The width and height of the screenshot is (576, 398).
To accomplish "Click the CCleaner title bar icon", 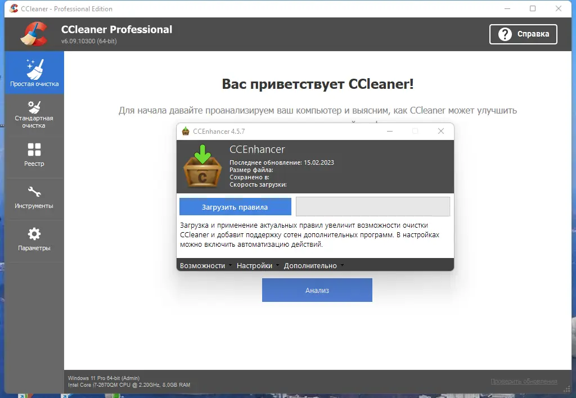I will [14, 8].
